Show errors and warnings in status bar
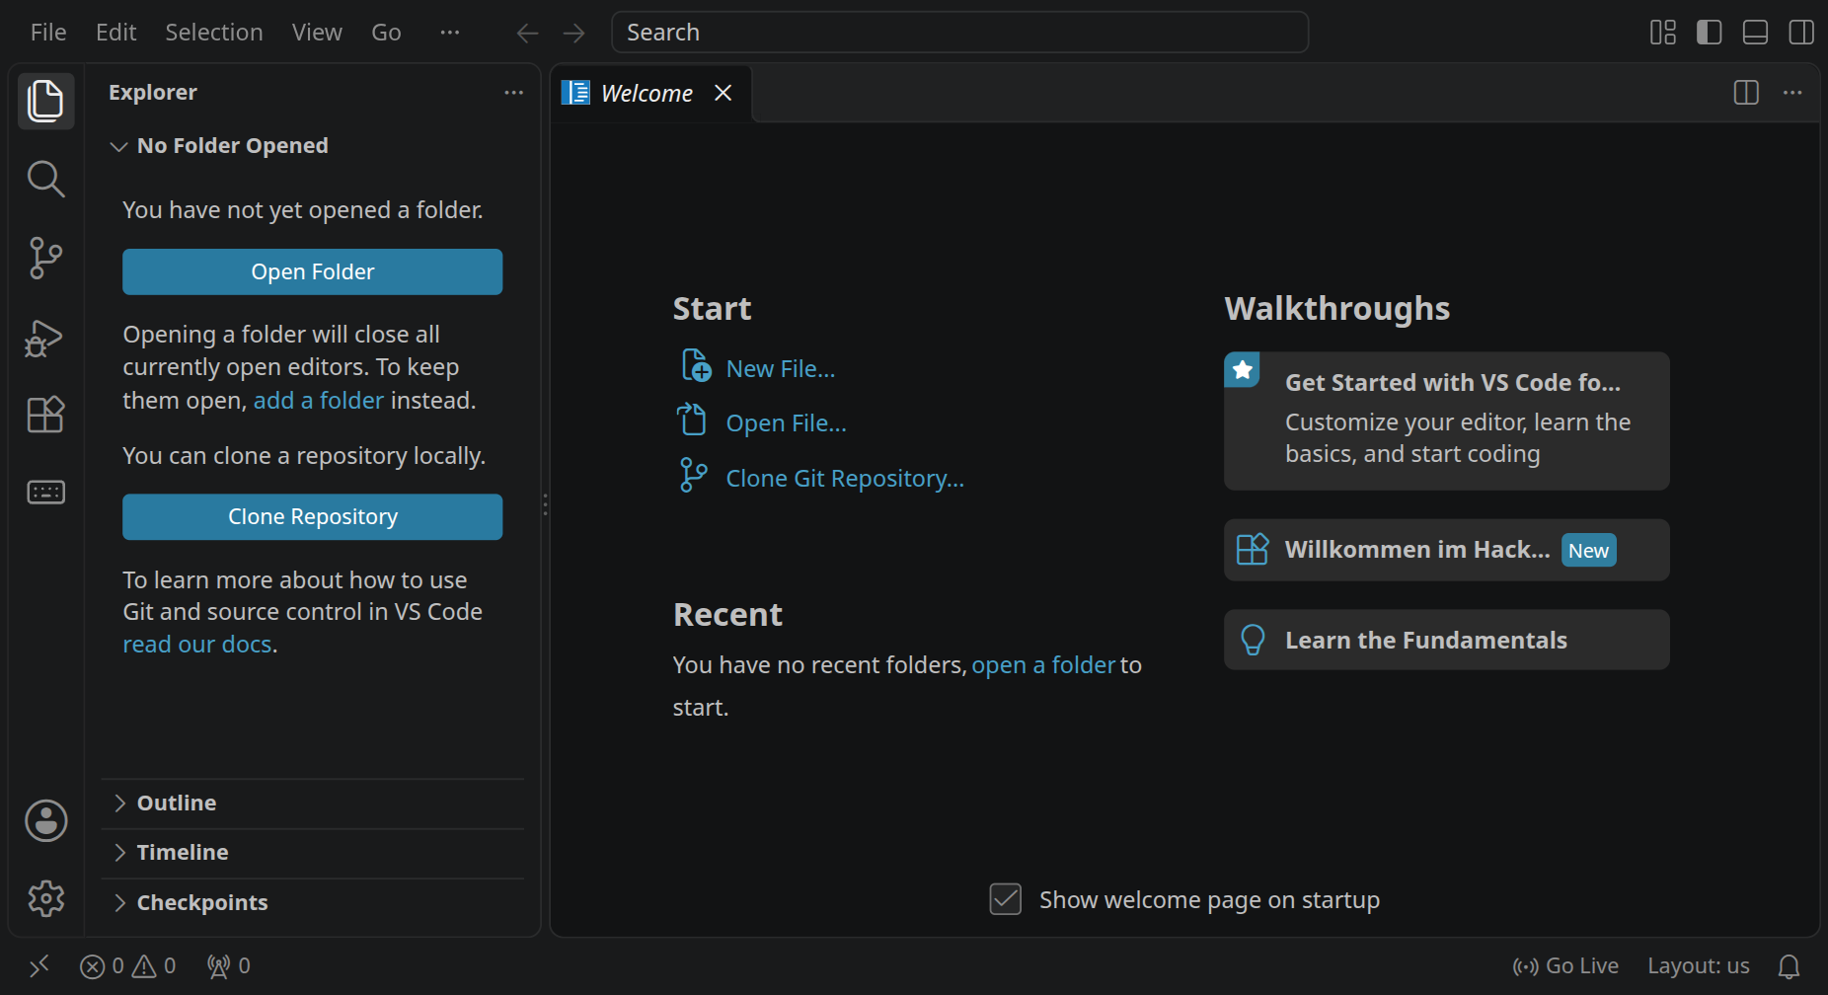Image resolution: width=1828 pixels, height=995 pixels. [x=128, y=965]
